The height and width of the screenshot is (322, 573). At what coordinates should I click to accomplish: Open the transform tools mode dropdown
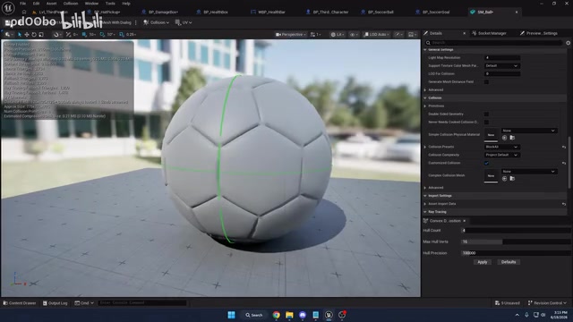point(8,34)
